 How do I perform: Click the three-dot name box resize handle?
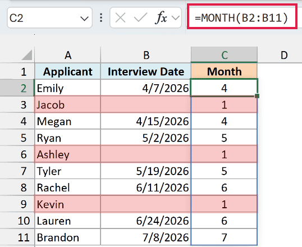coord(101,18)
